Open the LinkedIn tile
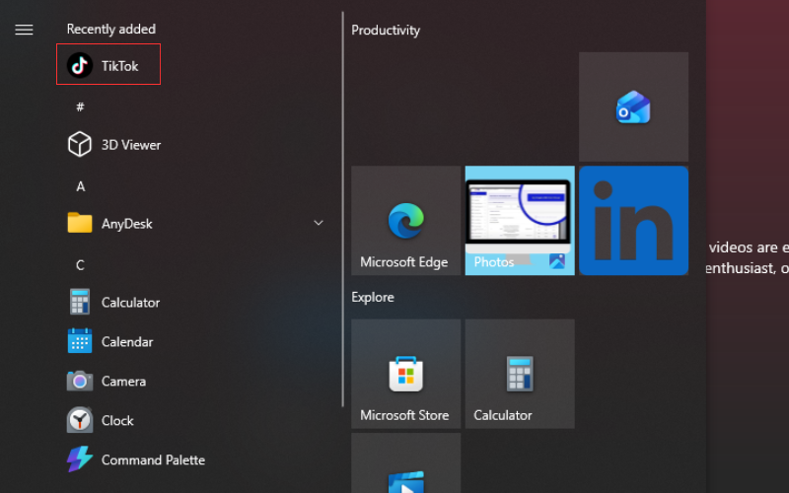 633,220
